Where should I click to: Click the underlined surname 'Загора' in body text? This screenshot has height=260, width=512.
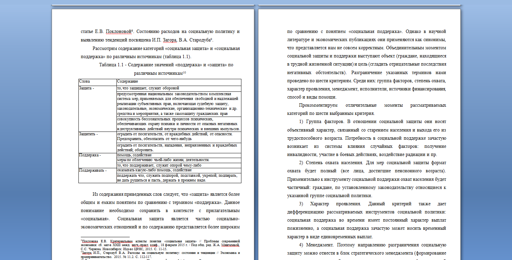click(170, 40)
